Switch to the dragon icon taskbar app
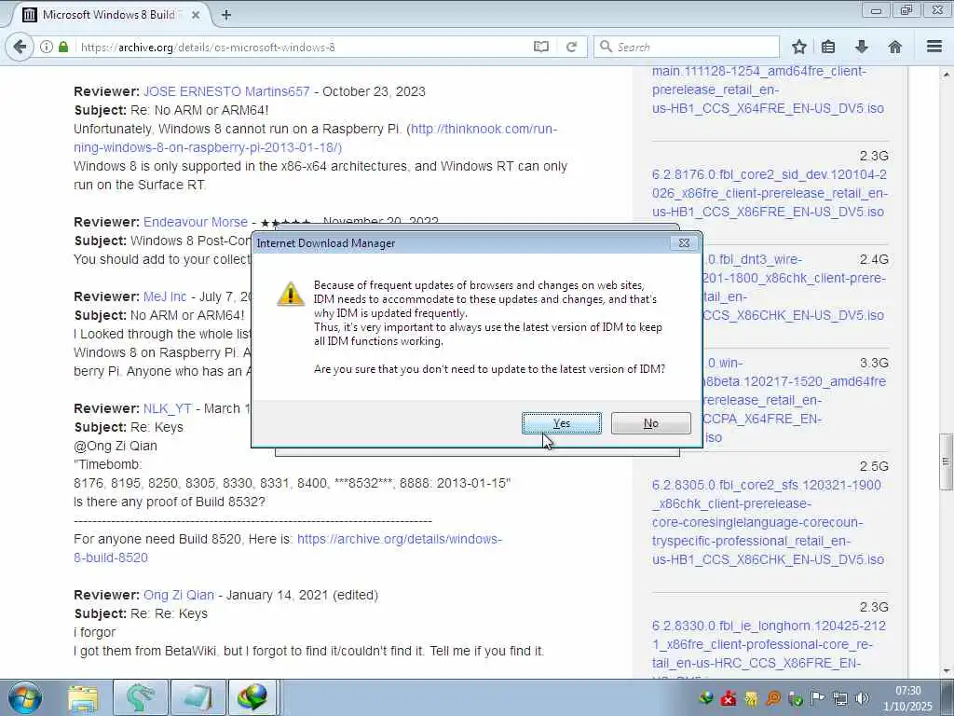Viewport: 954px width, 716px height. click(141, 698)
